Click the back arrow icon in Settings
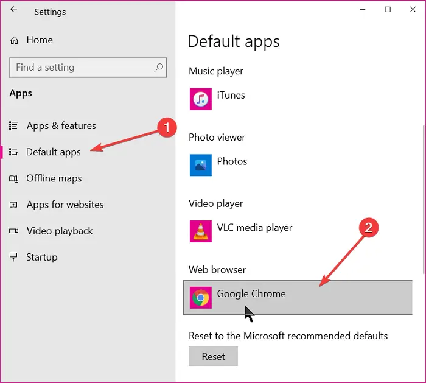The image size is (426, 383). [13, 10]
